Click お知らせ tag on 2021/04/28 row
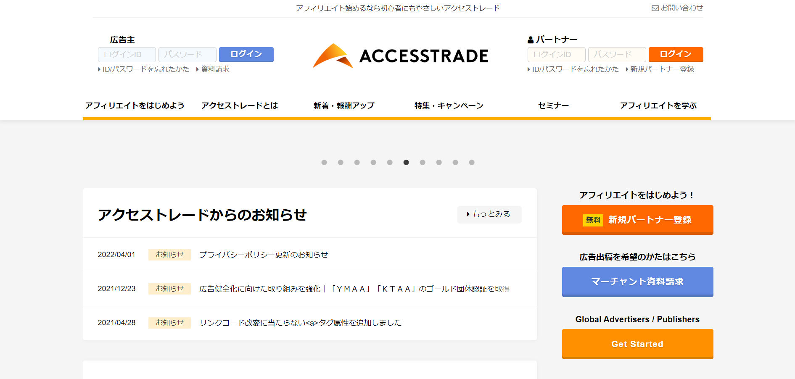Screen dimensions: 795x379 pos(169,323)
